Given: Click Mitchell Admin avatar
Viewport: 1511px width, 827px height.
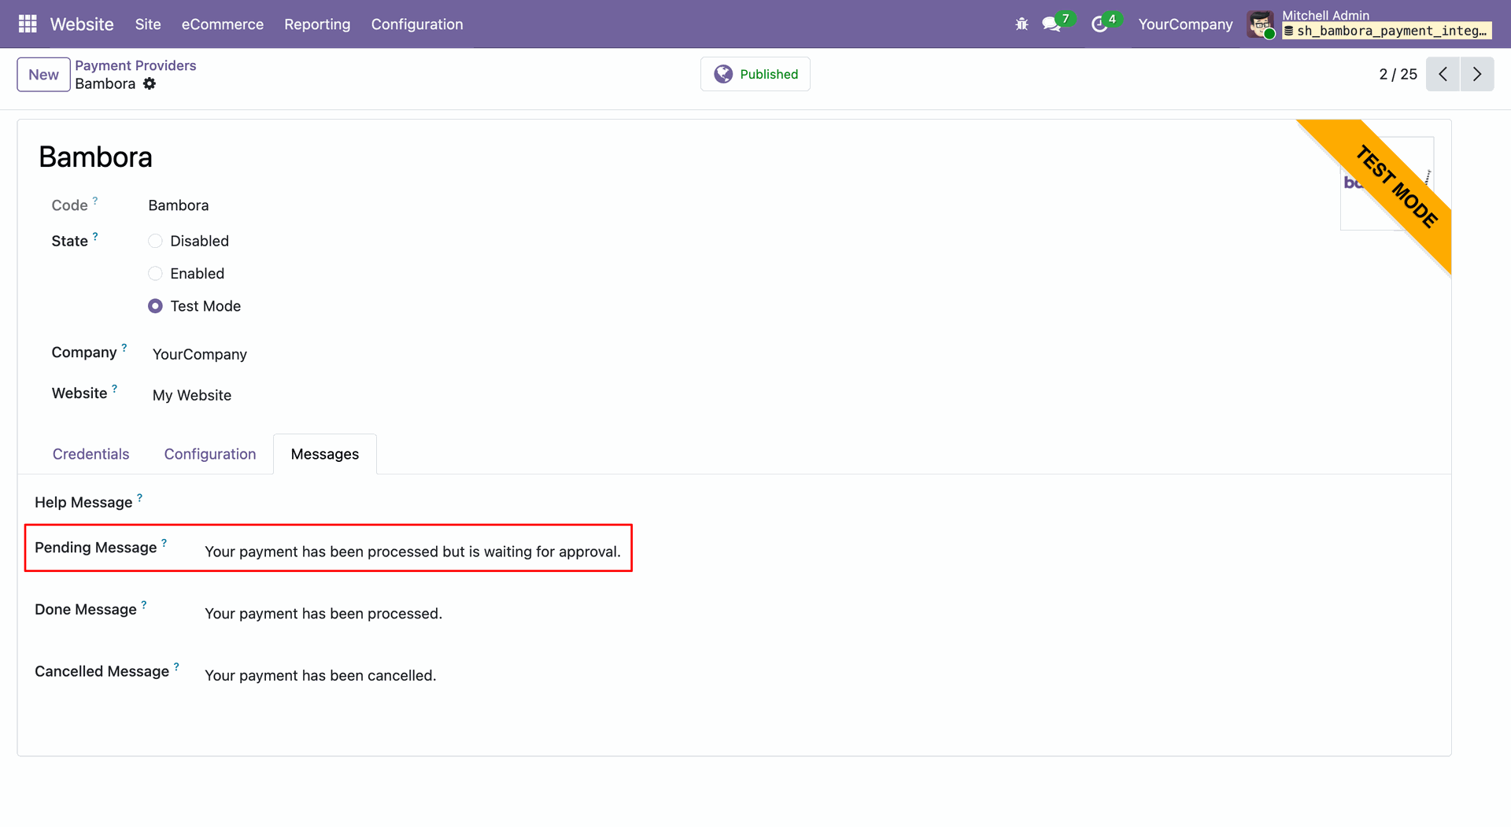Looking at the screenshot, I should pyautogui.click(x=1262, y=24).
